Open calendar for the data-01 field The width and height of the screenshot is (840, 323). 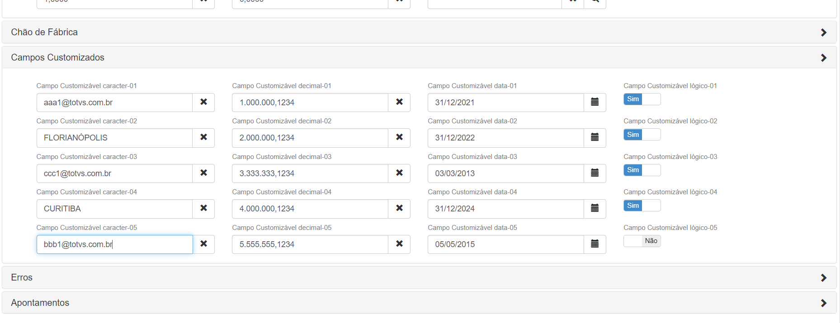595,102
